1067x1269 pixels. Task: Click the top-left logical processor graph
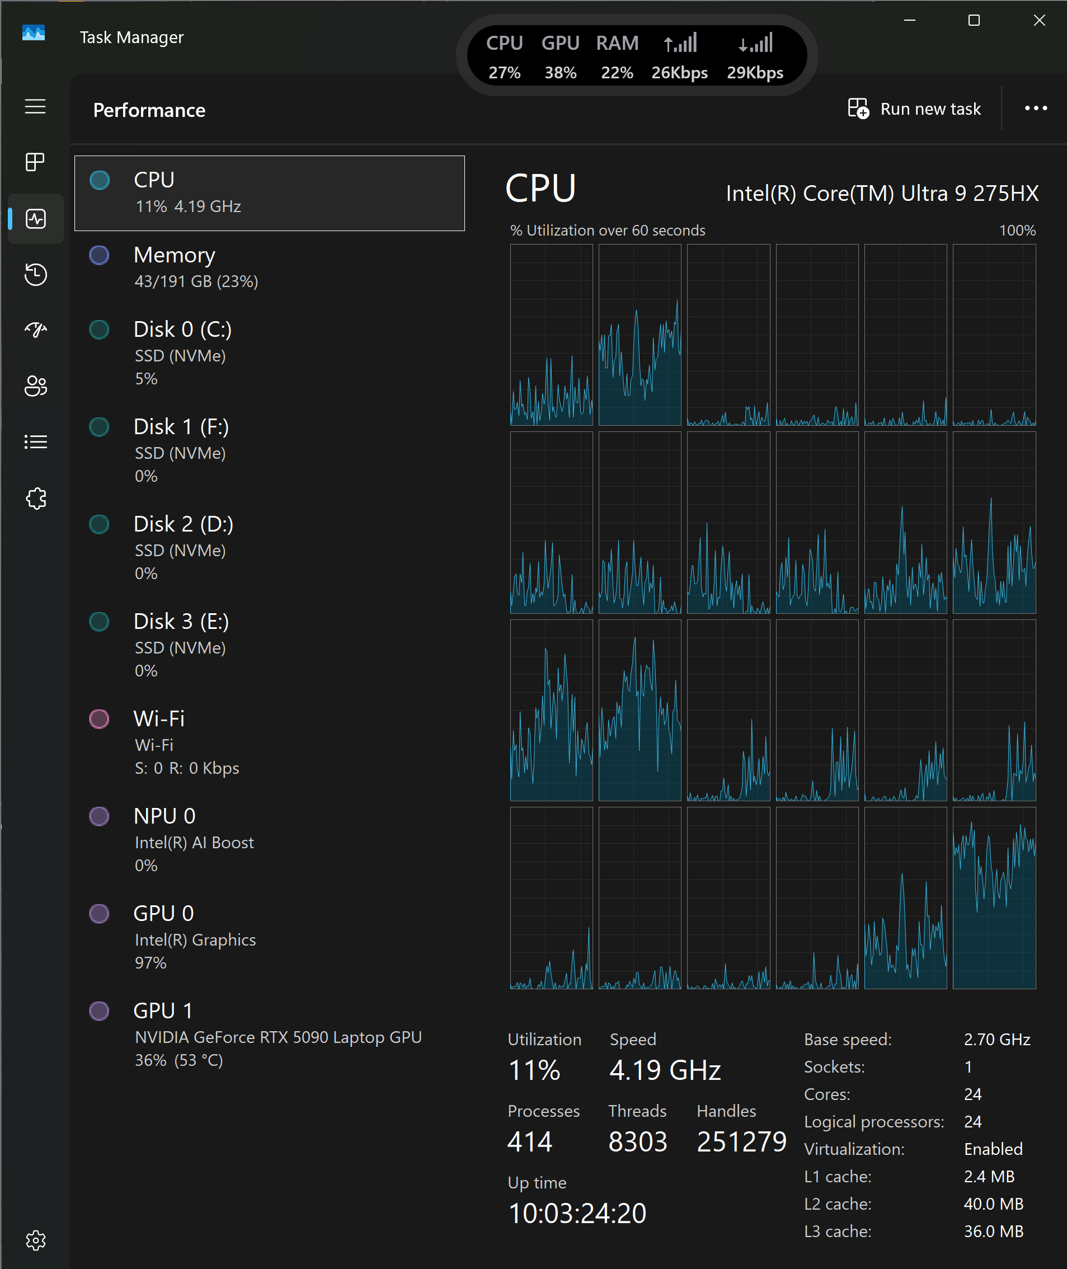pos(551,335)
